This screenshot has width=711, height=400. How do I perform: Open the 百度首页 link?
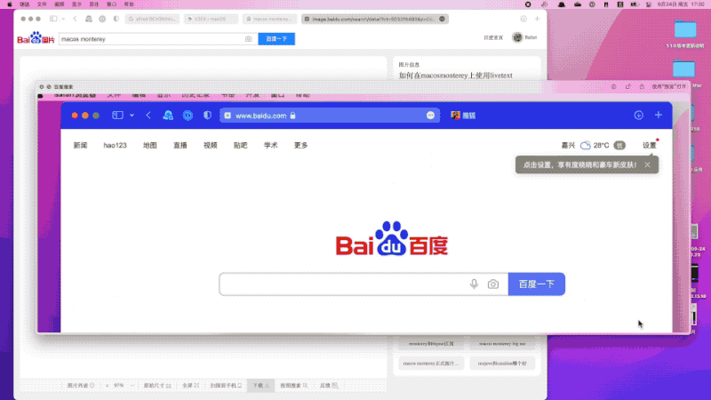point(493,37)
